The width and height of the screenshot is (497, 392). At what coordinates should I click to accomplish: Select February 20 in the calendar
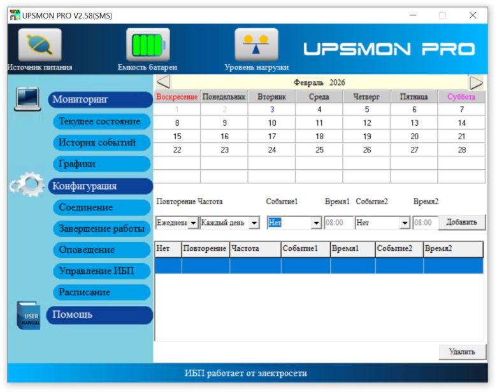pyautogui.click(x=414, y=137)
